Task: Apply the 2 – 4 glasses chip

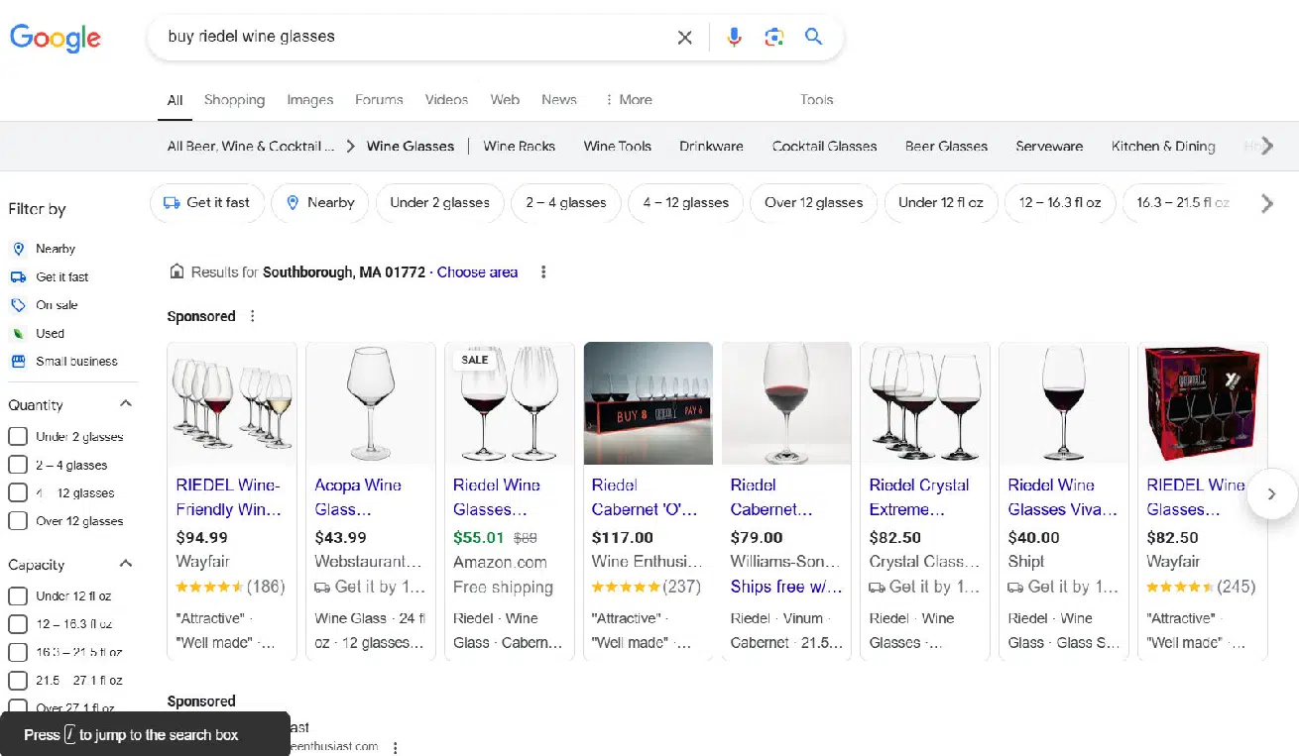Action: point(565,202)
